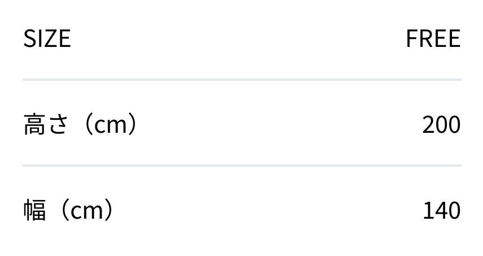Select the 140 width value

441,211
